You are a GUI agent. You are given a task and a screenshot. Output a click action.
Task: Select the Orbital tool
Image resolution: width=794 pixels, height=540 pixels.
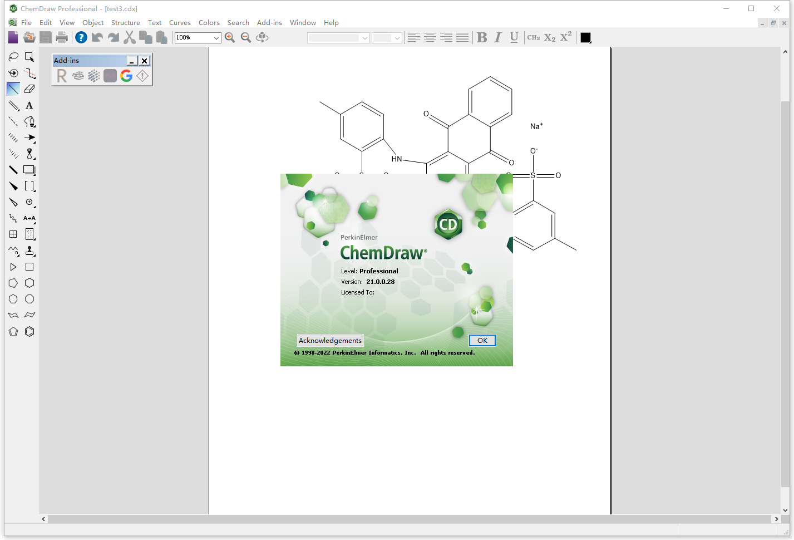[x=29, y=154]
